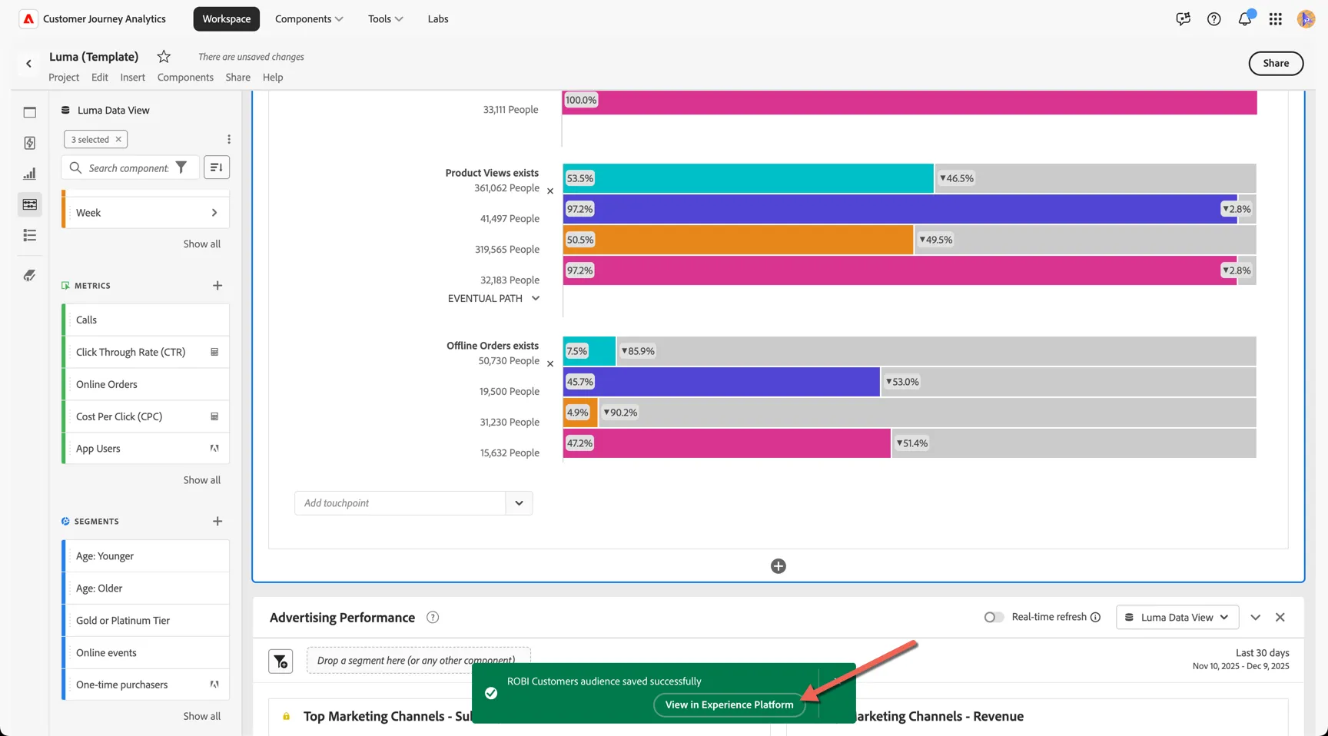Open help info for Advertising Performance
Screen dimensions: 1328x736
click(x=433, y=617)
